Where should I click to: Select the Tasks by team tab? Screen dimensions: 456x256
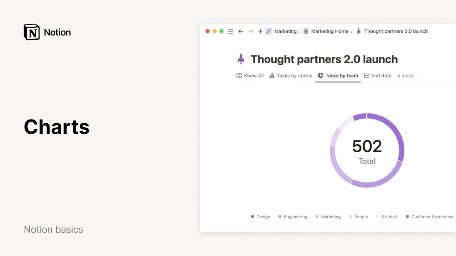338,75
